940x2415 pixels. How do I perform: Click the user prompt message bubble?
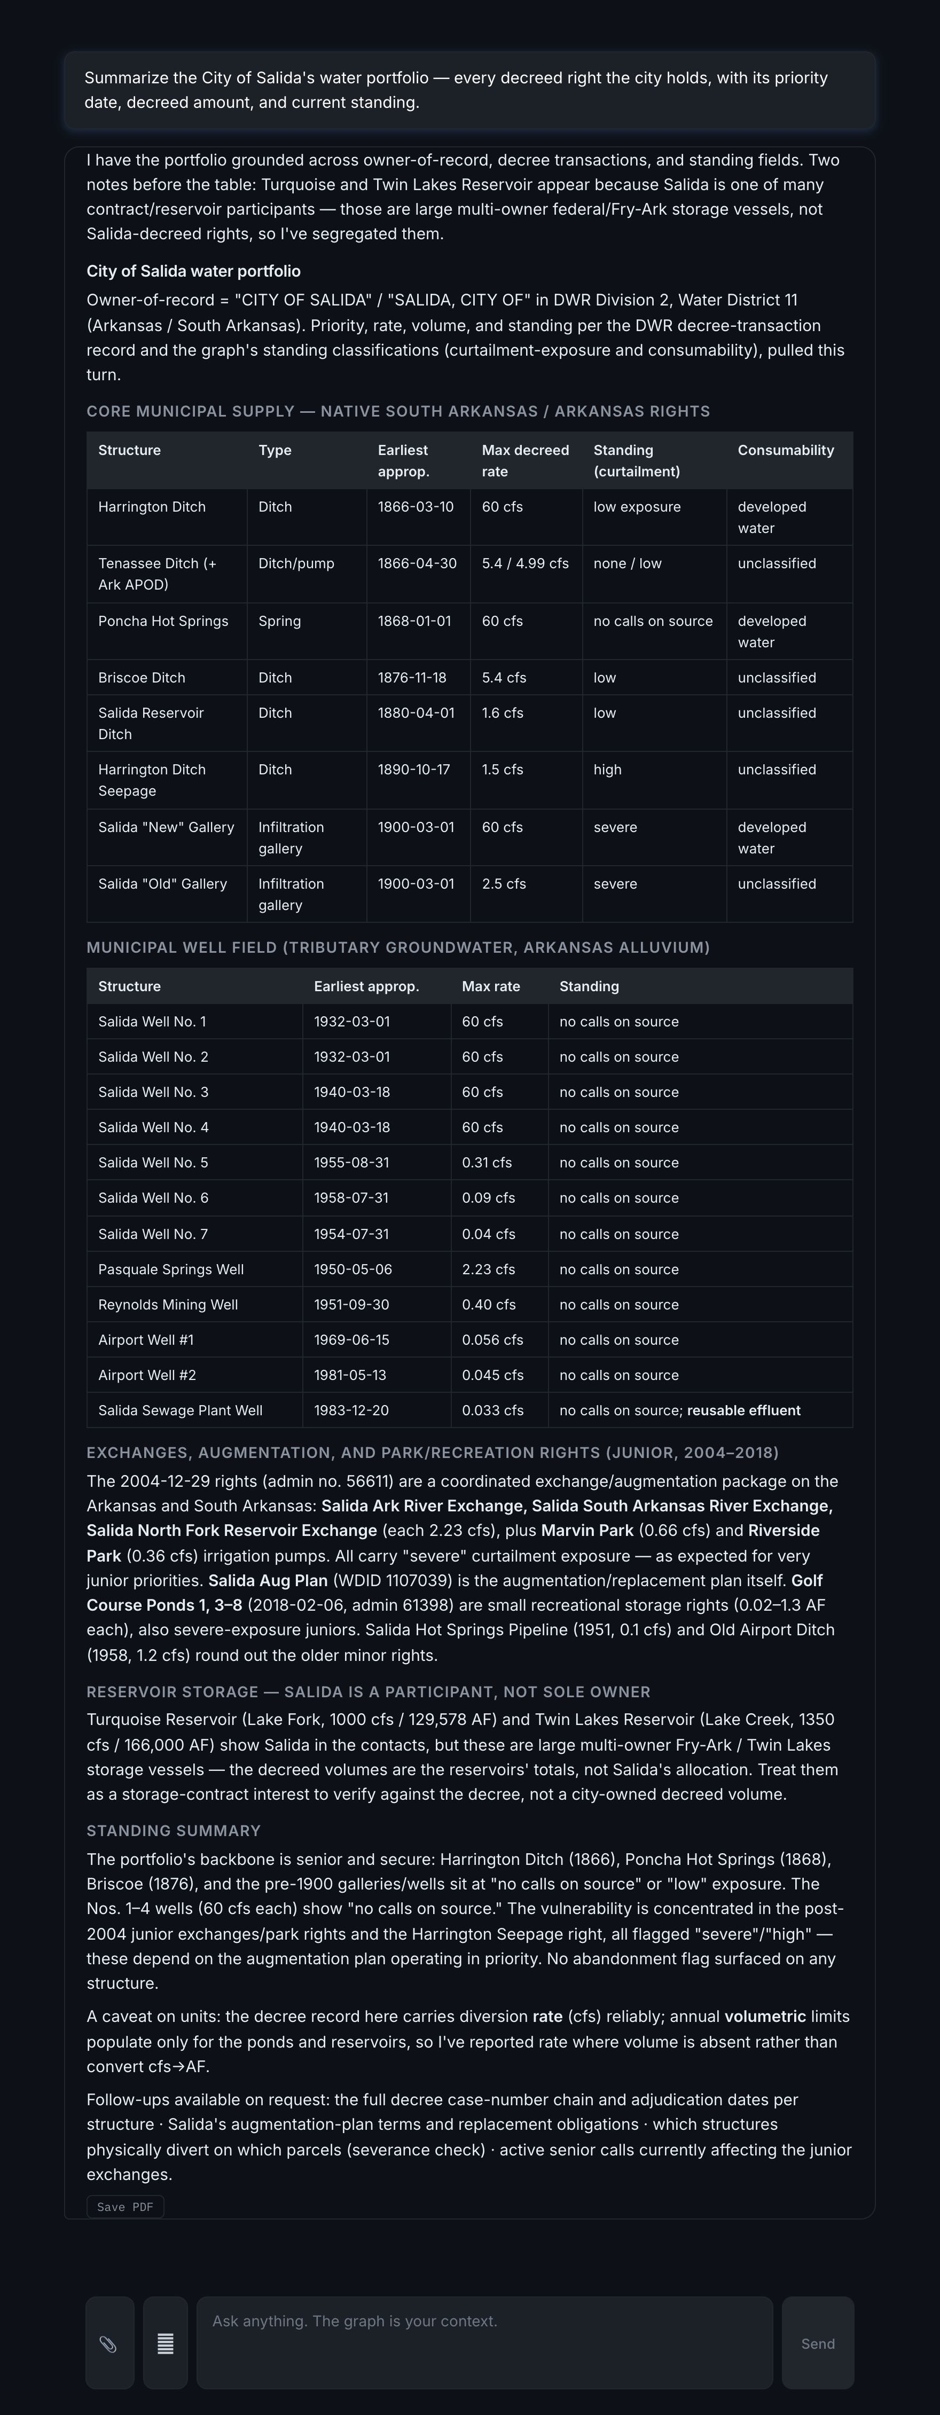pos(469,90)
